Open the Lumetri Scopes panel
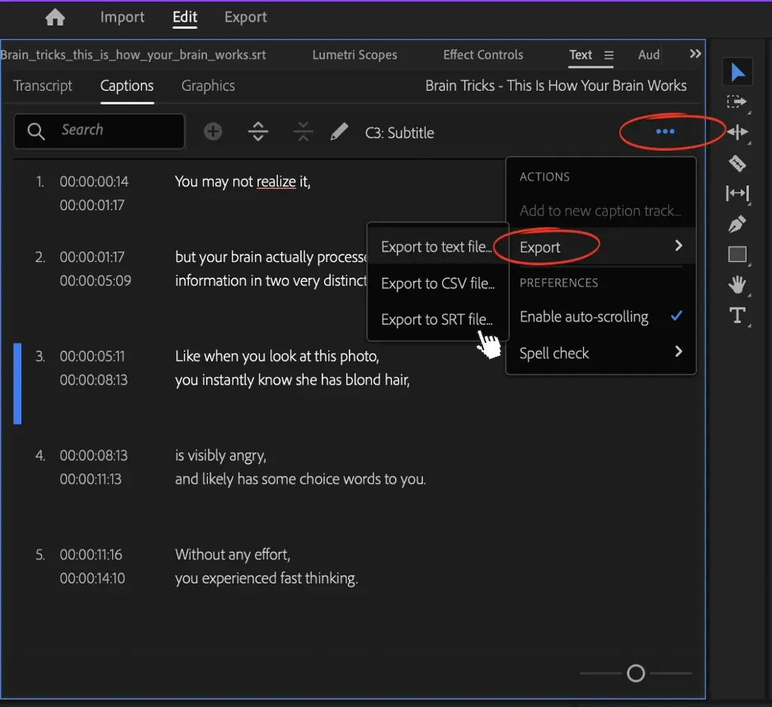Viewport: 772px width, 707px height. 355,54
